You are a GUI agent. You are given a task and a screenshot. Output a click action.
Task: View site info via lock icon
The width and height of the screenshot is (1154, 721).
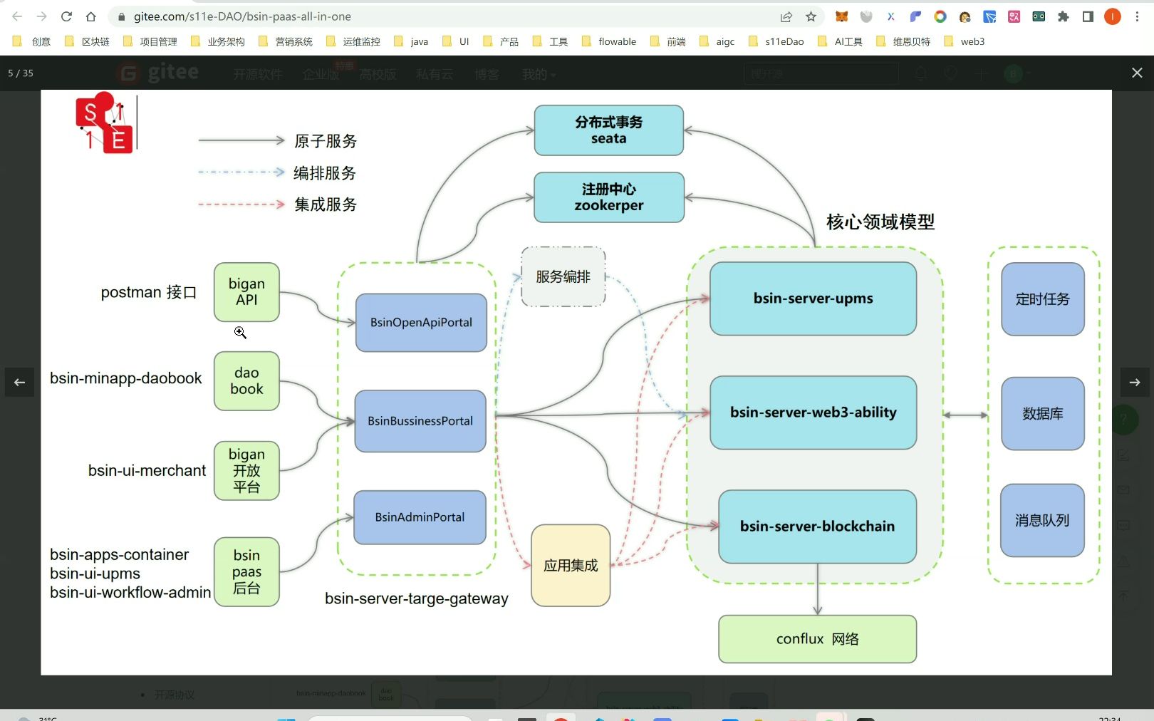(121, 16)
